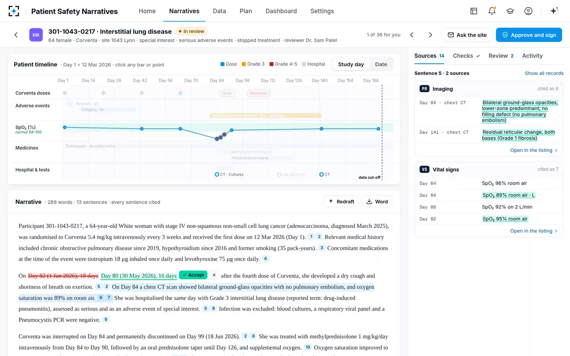Viewport: 570px width, 356px height.
Task: Click Approve and sign
Action: [529, 35]
